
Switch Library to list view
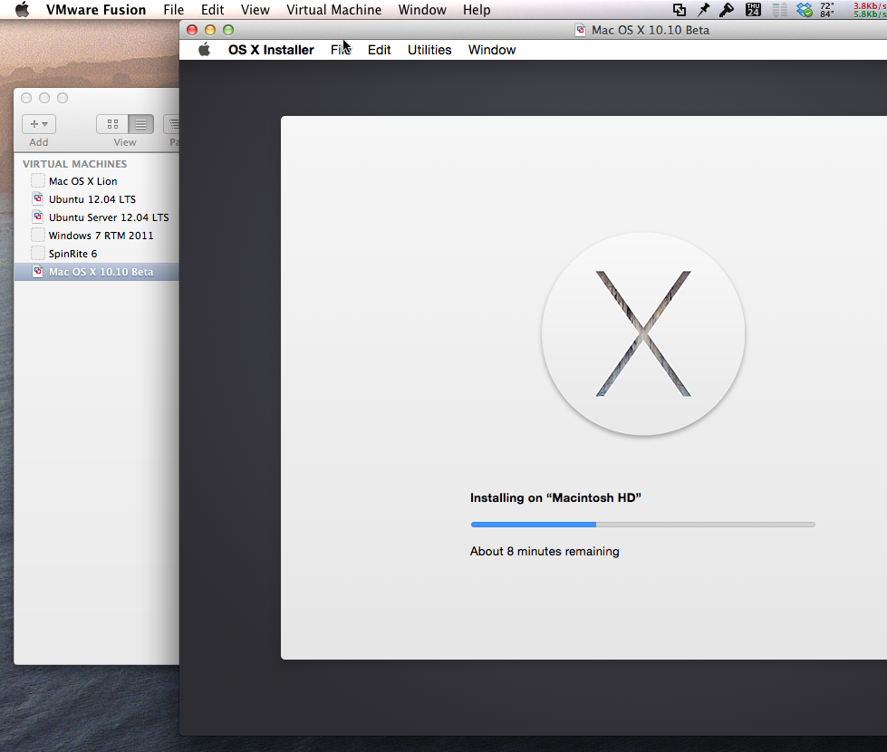coord(140,124)
